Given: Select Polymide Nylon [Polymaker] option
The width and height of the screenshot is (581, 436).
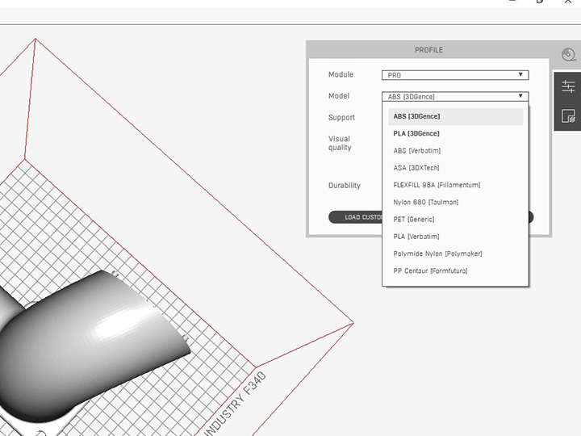Looking at the screenshot, I should (x=437, y=254).
